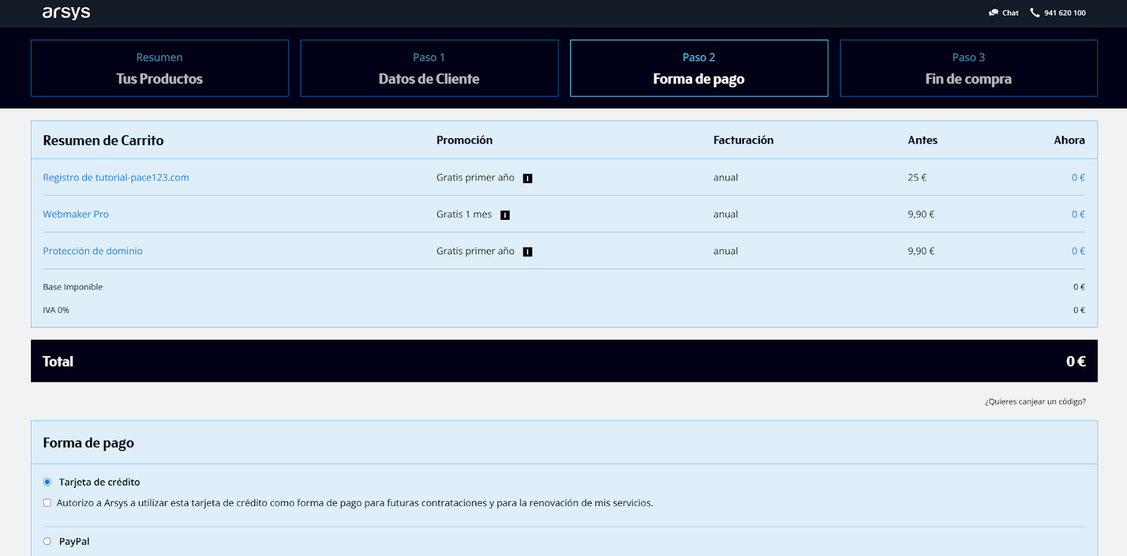1127x556 pixels.
Task: Open Protección de dominio product link
Action: click(93, 251)
